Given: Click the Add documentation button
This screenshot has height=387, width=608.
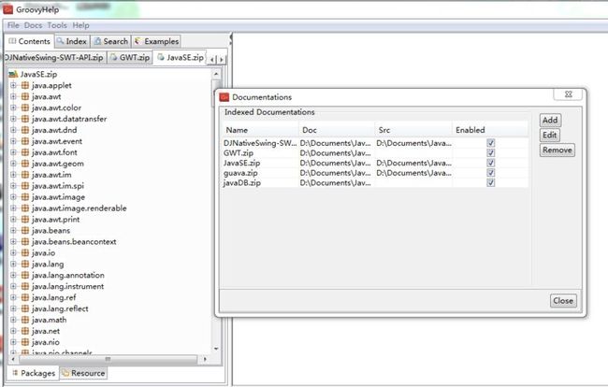Looking at the screenshot, I should pos(550,120).
